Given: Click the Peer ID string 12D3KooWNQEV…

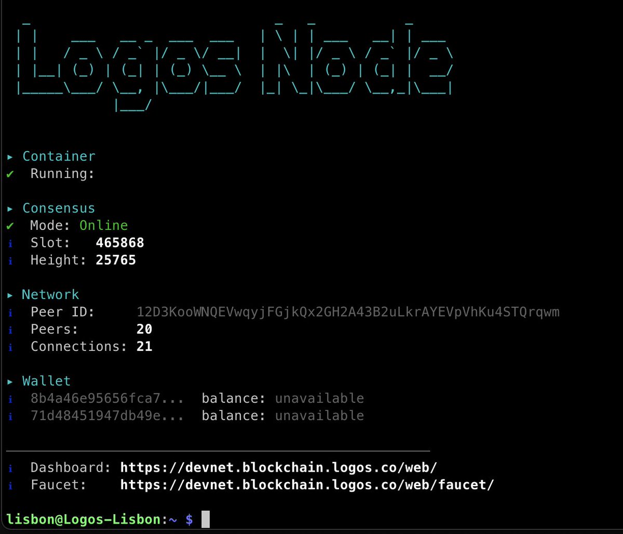Looking at the screenshot, I should pos(348,312).
